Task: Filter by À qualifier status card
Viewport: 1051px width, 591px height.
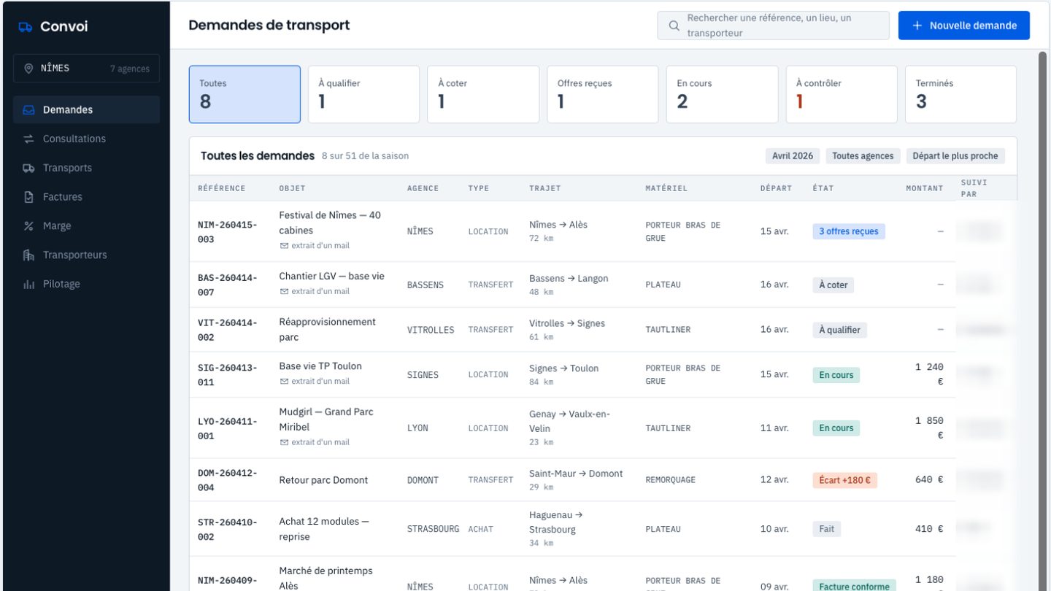Action: pos(363,95)
